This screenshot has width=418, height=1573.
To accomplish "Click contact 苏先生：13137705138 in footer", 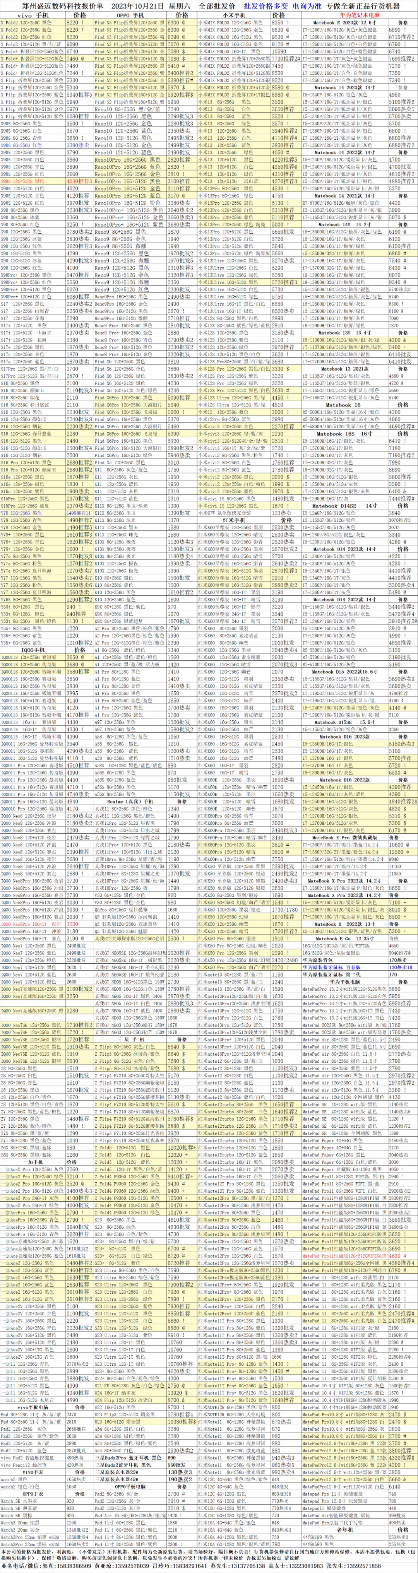I will pyautogui.click(x=238, y=1567).
